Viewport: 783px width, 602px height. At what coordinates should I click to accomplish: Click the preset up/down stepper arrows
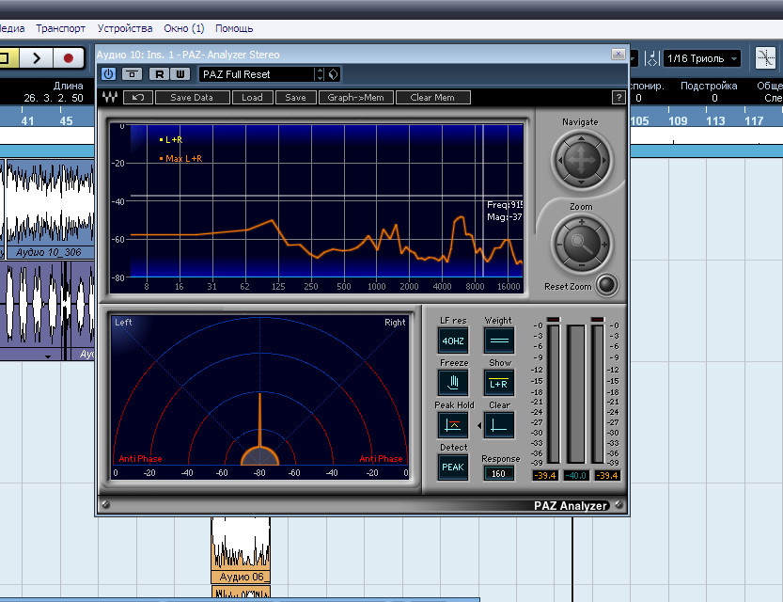(x=321, y=74)
